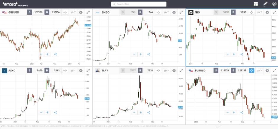This screenshot has width=278, height=129.
Task: Open the timeframe dropdown for ASXC
Action: [73, 71]
